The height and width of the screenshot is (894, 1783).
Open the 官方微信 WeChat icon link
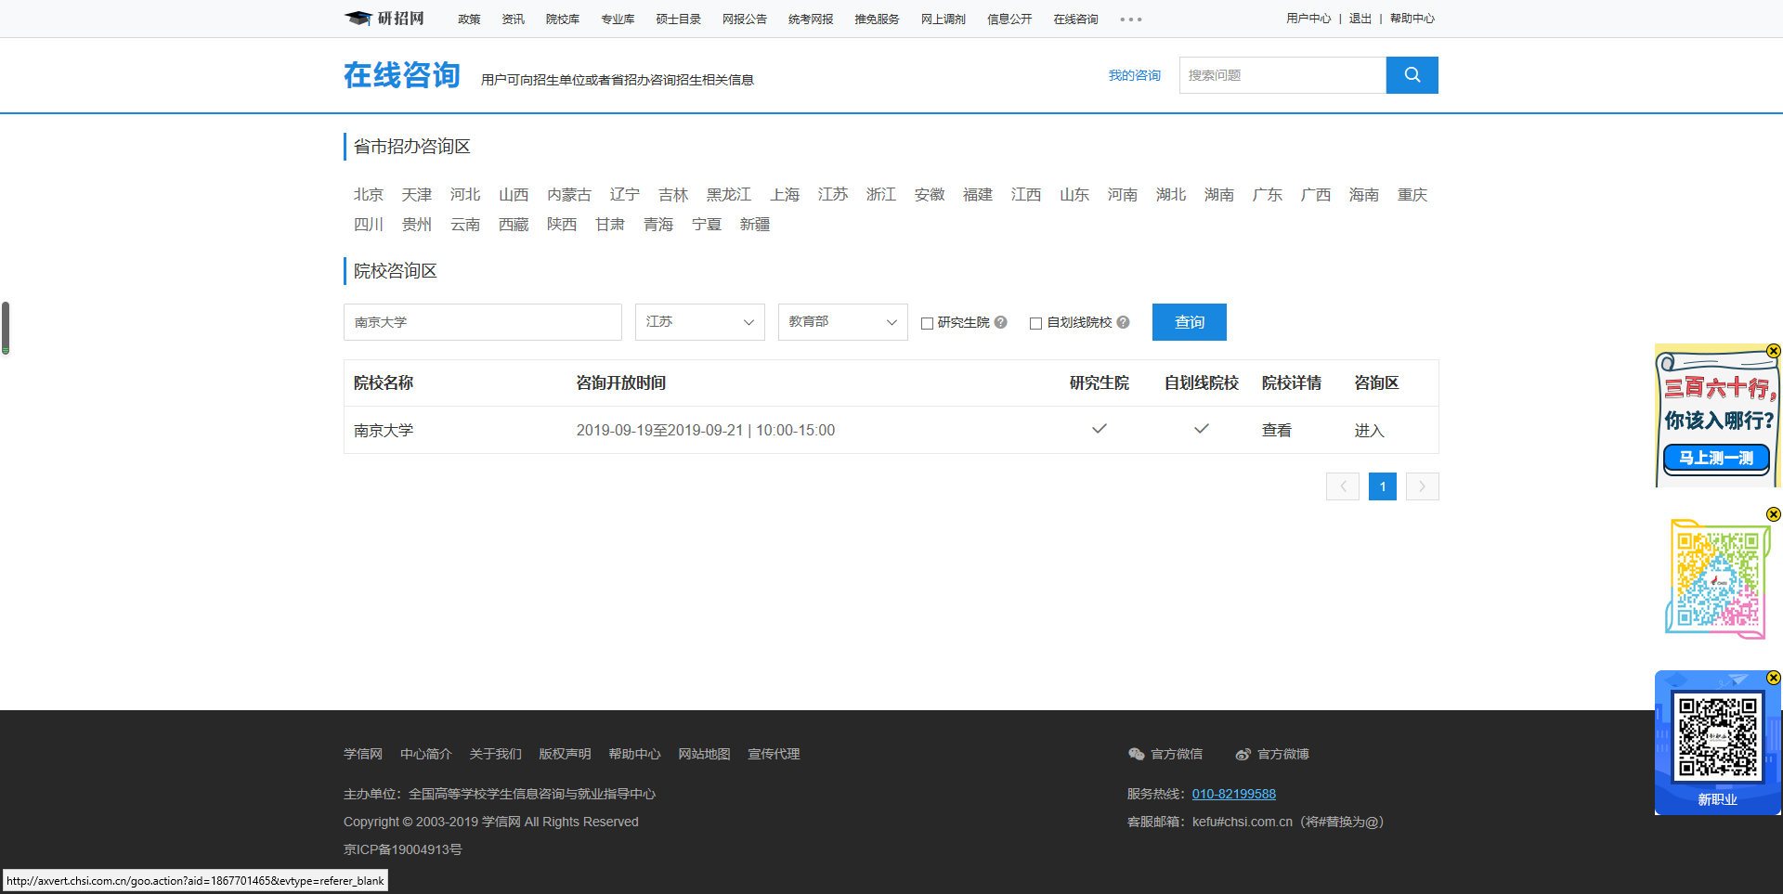pos(1136,754)
